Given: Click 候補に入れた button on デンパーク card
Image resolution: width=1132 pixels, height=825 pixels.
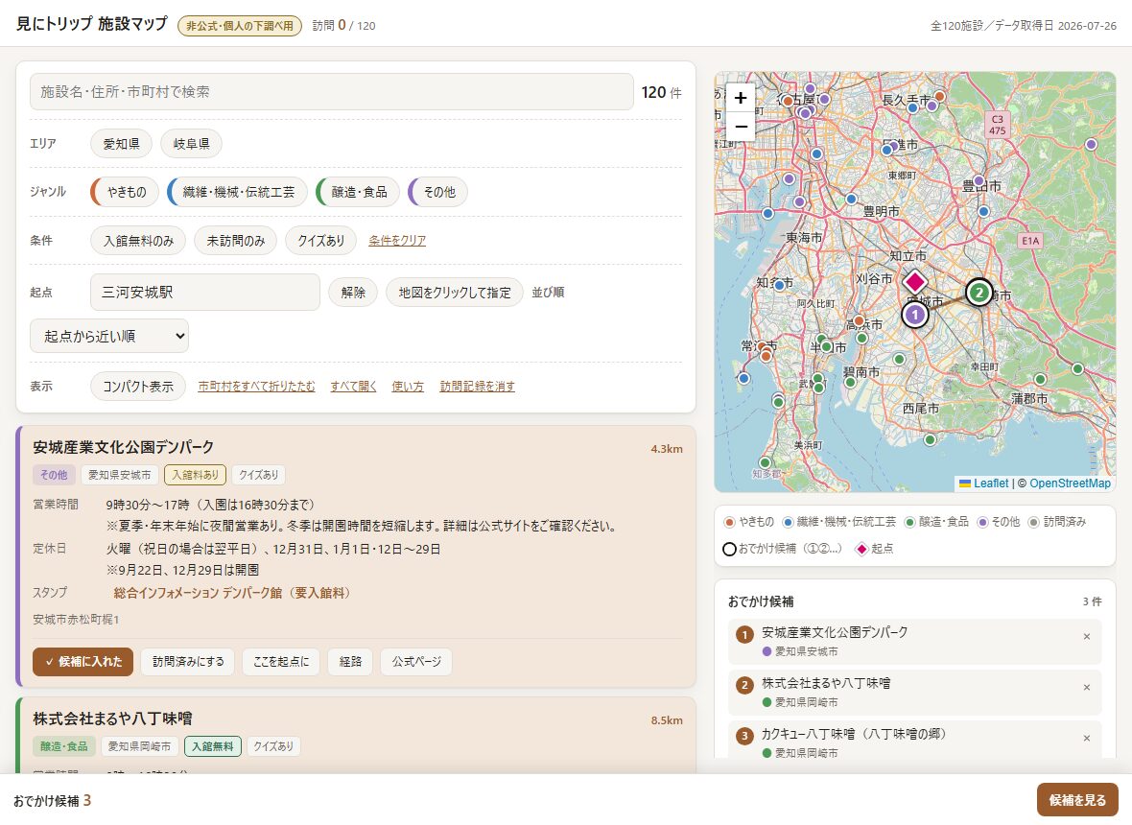Looking at the screenshot, I should [x=83, y=661].
